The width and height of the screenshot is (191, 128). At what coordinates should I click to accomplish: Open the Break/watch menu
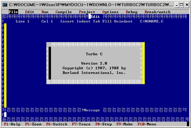(x=157, y=12)
